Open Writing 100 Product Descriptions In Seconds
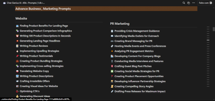The image size is (215, 101). coord(45,36)
